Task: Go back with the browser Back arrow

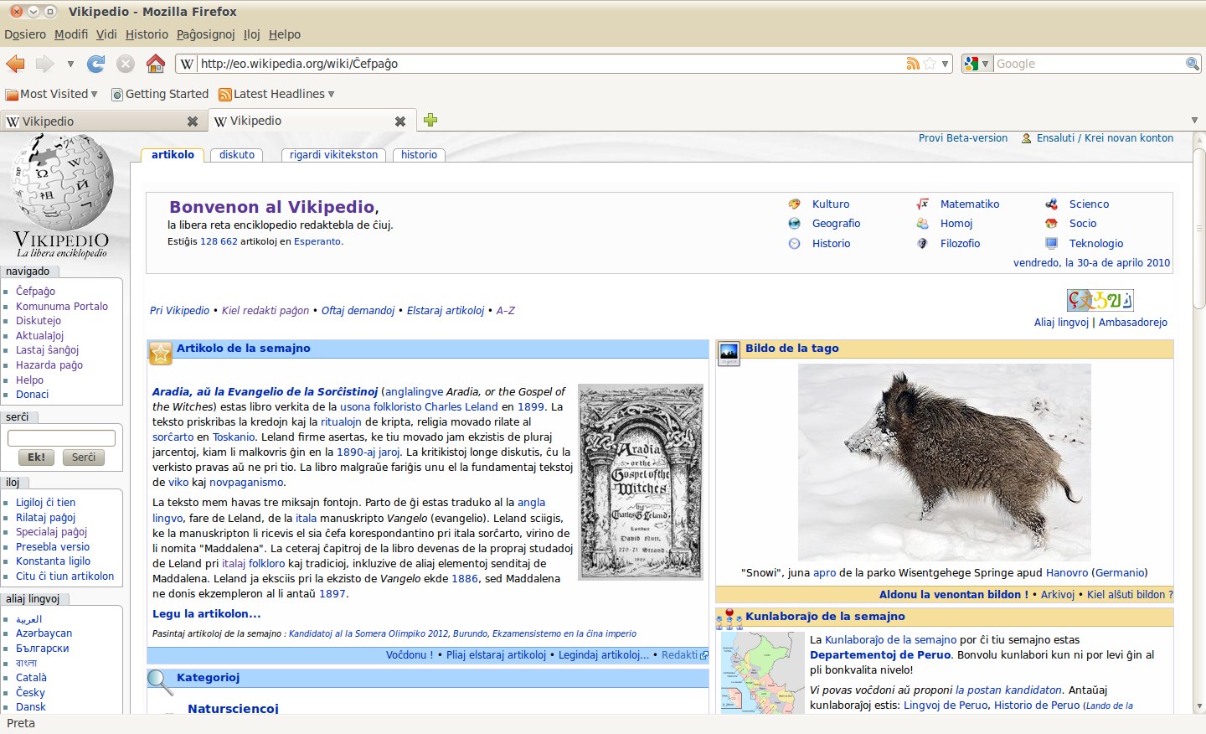Action: pos(15,64)
